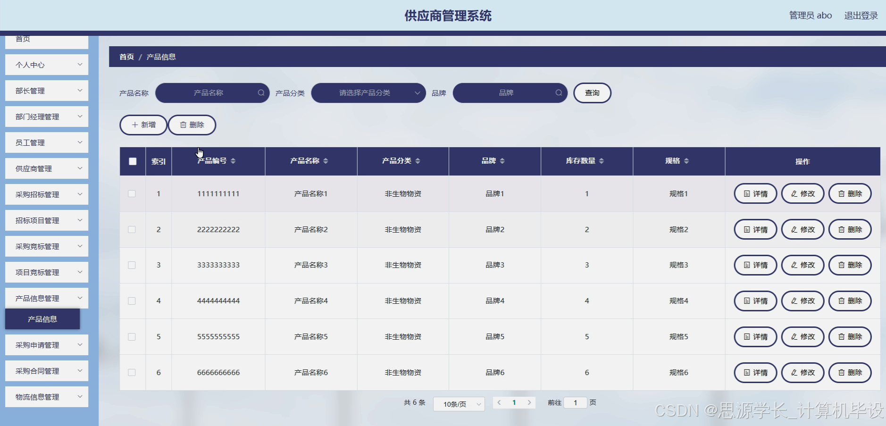Screen dimensions: 886x426
Task: Expand 采购竞标管理 sidebar menu
Action: [x=47, y=246]
